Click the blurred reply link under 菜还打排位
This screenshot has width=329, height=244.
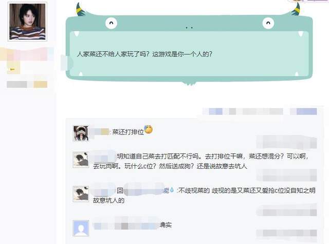point(287,142)
